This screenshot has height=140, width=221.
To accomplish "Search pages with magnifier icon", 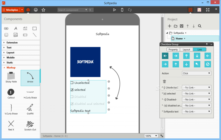I will coord(199,26).
